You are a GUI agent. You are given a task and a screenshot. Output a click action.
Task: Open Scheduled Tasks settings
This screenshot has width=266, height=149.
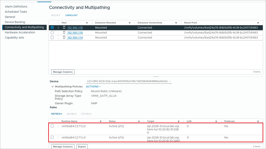[16, 12]
